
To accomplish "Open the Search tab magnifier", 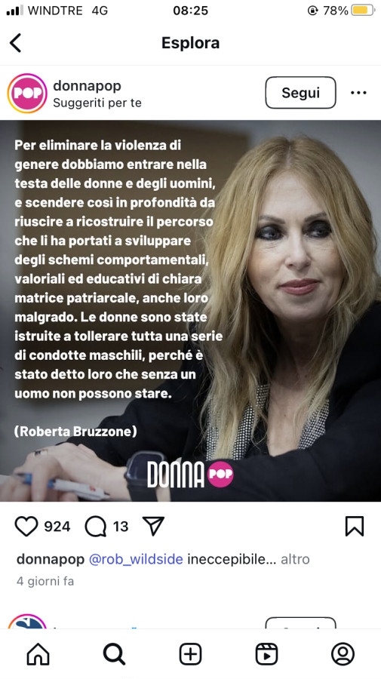I will [x=115, y=654].
